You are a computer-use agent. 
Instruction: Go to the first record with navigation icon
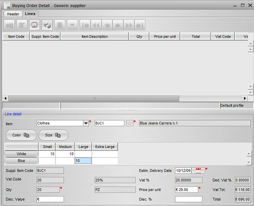[x=85, y=25]
